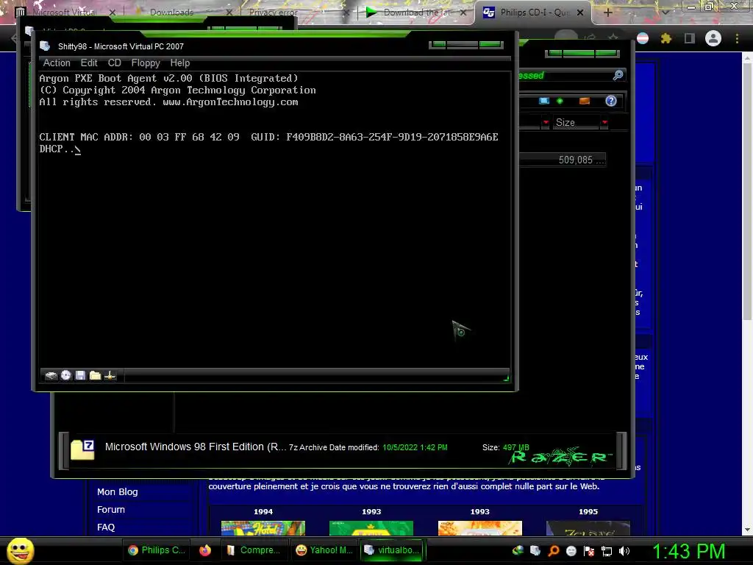Switch to the virtualbo... taskbar button
The height and width of the screenshot is (565, 753).
click(x=392, y=550)
